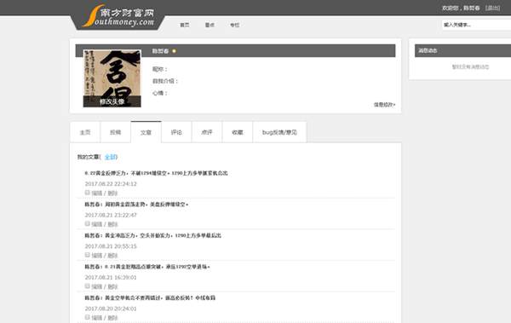The width and height of the screenshot is (511, 323).
Task: Focus the keyword search input box
Action: (x=476, y=25)
